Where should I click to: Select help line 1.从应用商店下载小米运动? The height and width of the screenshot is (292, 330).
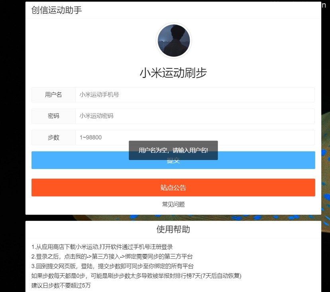(x=102, y=246)
